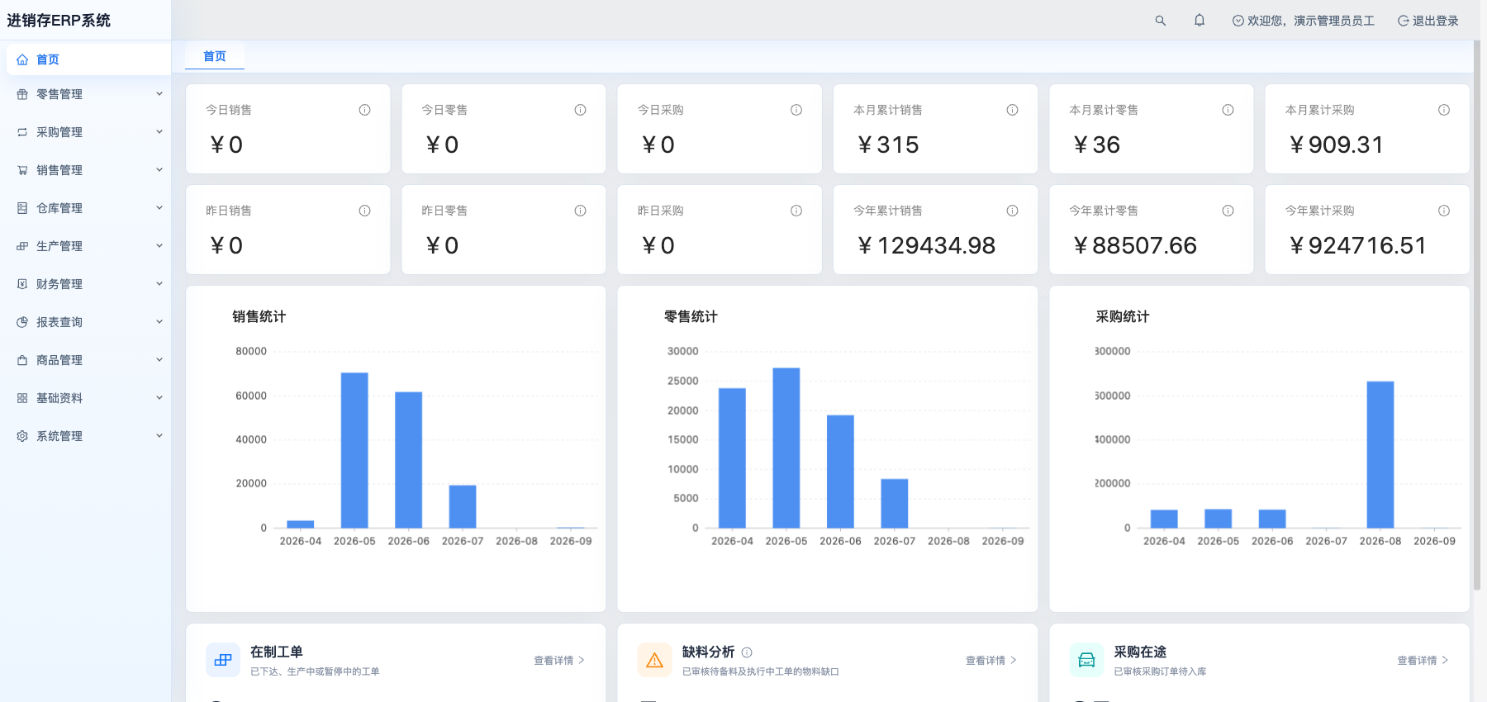The image size is (1487, 702).
Task: Expand 零售管理 menu chevron
Action: coord(159,94)
